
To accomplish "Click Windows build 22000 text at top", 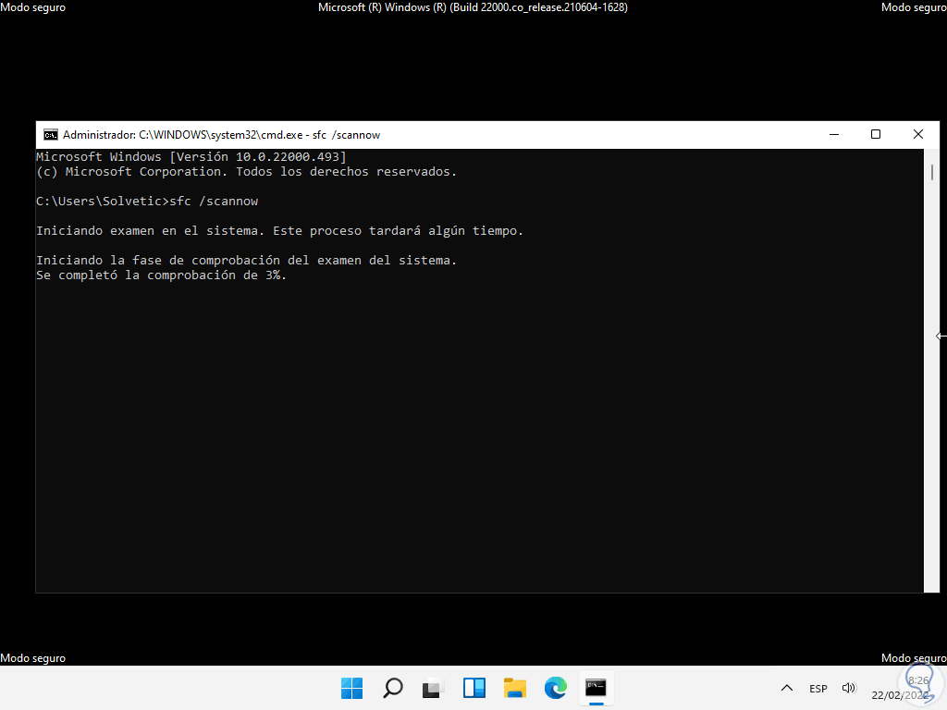I will click(x=473, y=7).
